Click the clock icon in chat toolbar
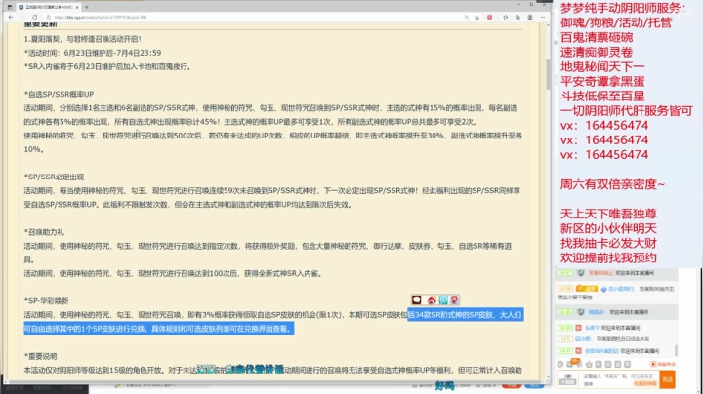The image size is (703, 394). tap(560, 364)
